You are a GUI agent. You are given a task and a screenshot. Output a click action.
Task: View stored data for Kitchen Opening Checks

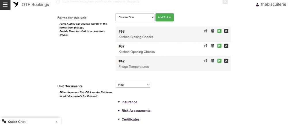[x=213, y=46]
